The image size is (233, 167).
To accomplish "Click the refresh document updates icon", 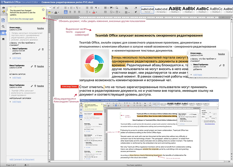I will point(3,12).
